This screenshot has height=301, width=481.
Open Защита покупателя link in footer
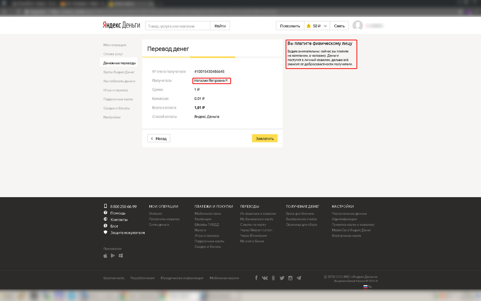pyautogui.click(x=127, y=233)
